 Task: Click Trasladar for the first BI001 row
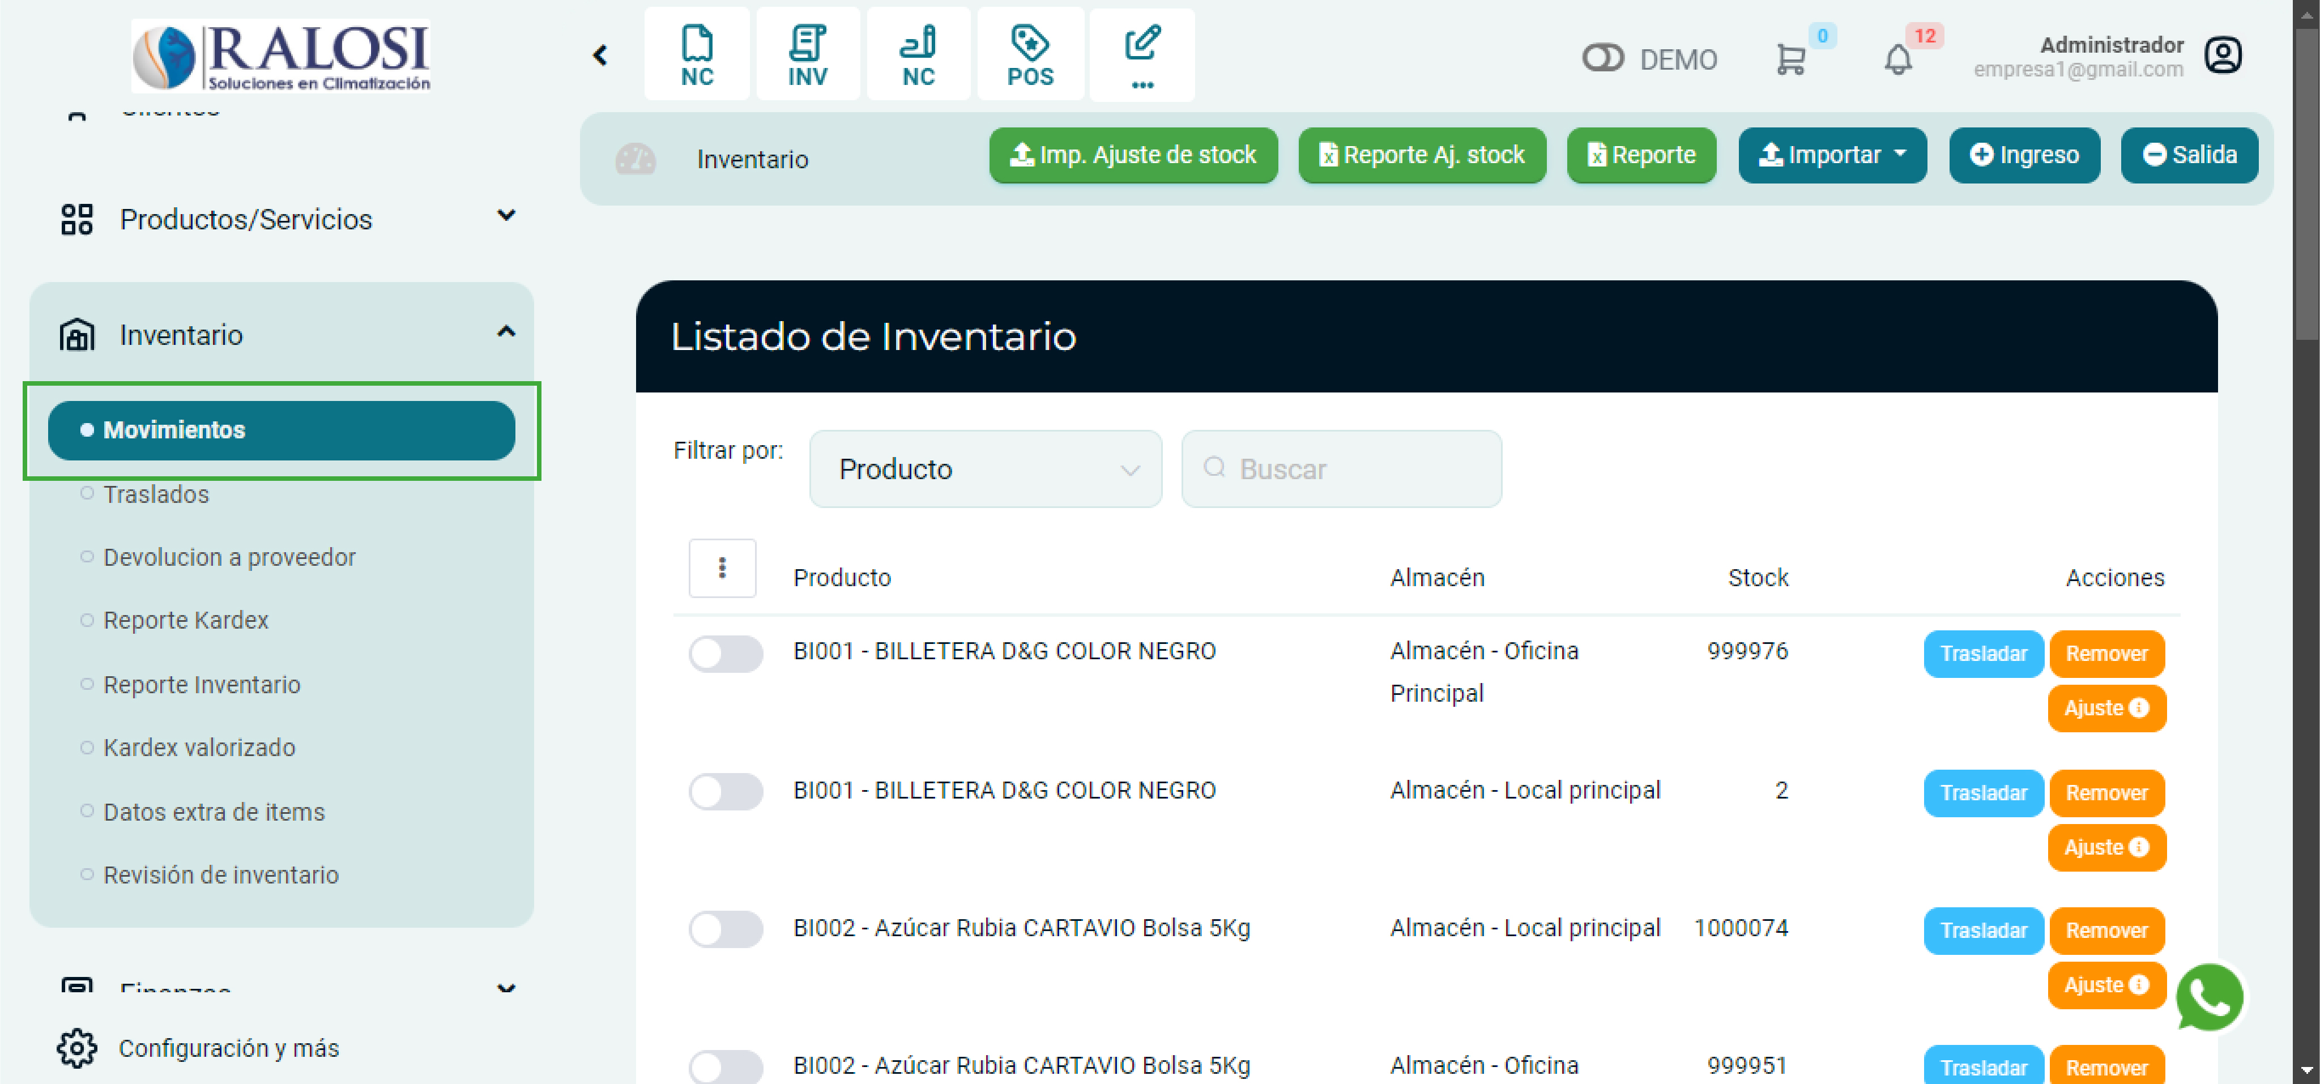(x=1983, y=654)
